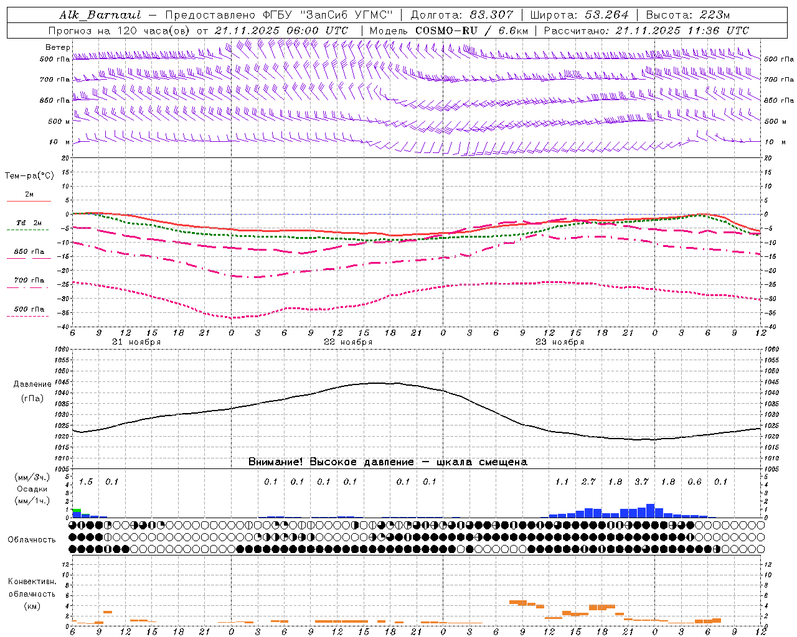Click the Долгота: 83.307 header value
797x637 pixels.
pos(462,15)
